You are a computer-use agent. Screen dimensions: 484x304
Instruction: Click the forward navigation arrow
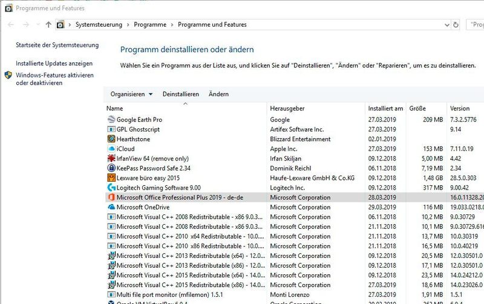pos(26,25)
